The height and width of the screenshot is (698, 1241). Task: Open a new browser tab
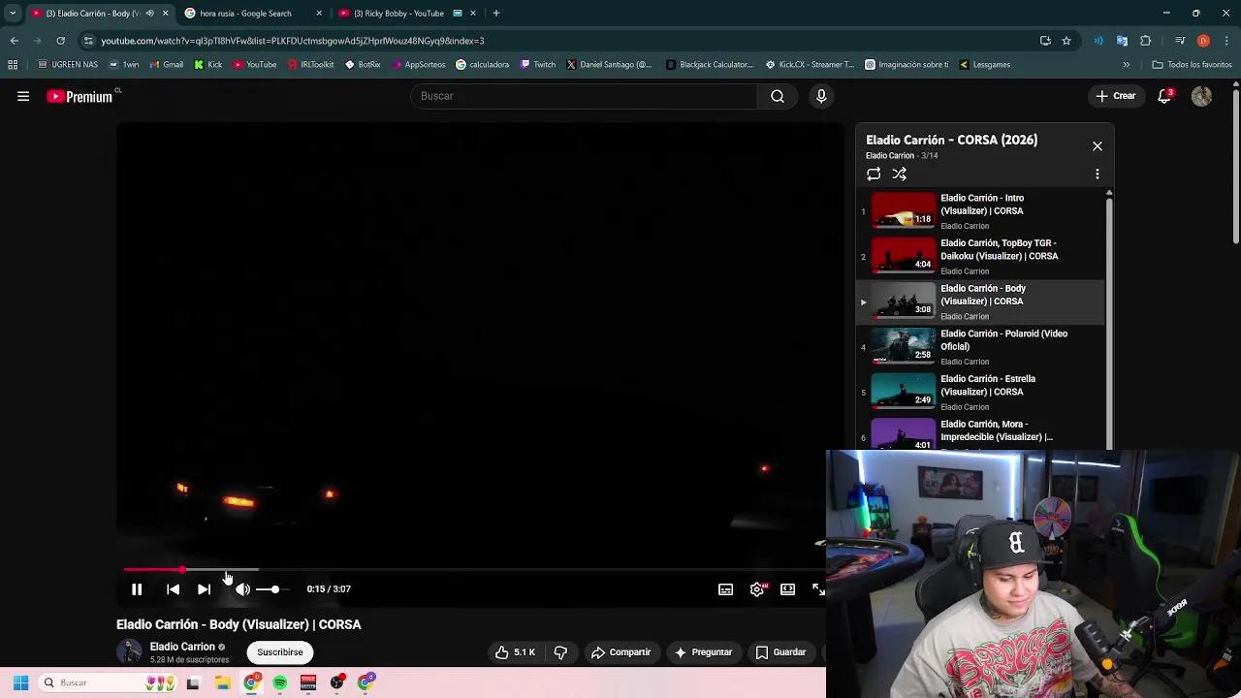click(x=496, y=14)
